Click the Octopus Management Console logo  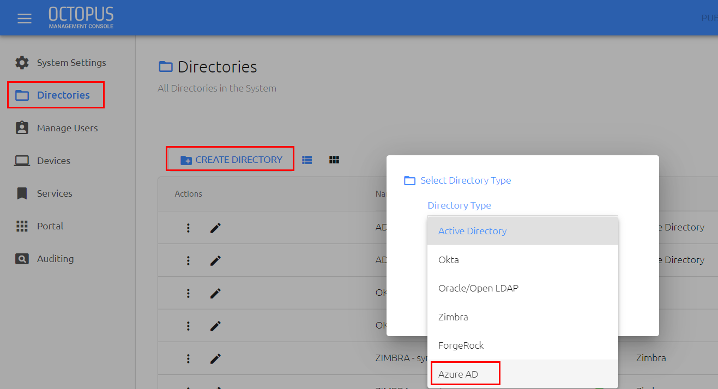(x=81, y=18)
